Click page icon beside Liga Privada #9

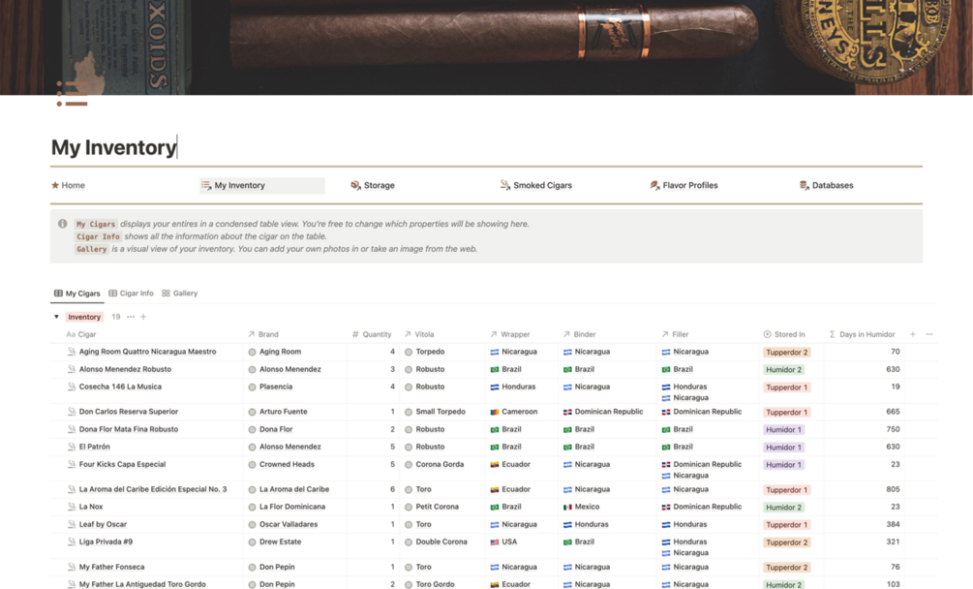(x=72, y=542)
